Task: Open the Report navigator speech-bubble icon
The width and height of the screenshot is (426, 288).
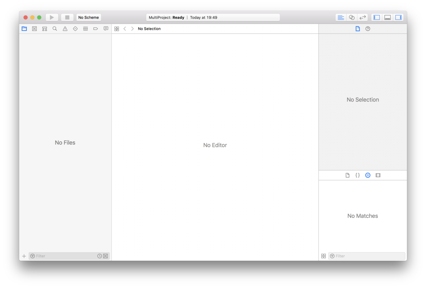Action: [x=106, y=29]
